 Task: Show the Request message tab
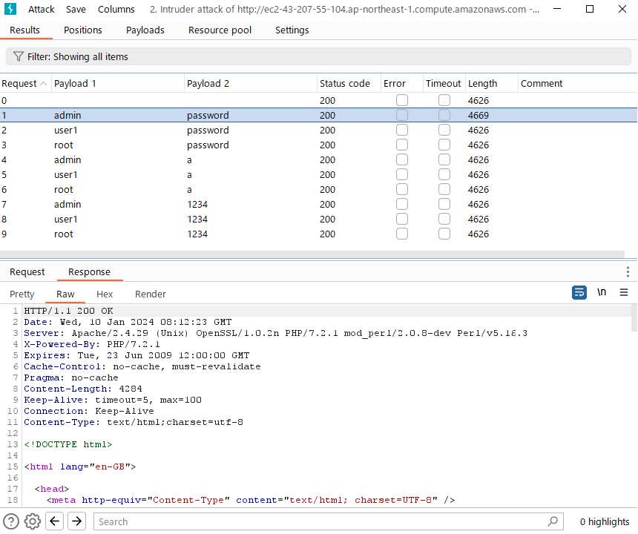(27, 271)
